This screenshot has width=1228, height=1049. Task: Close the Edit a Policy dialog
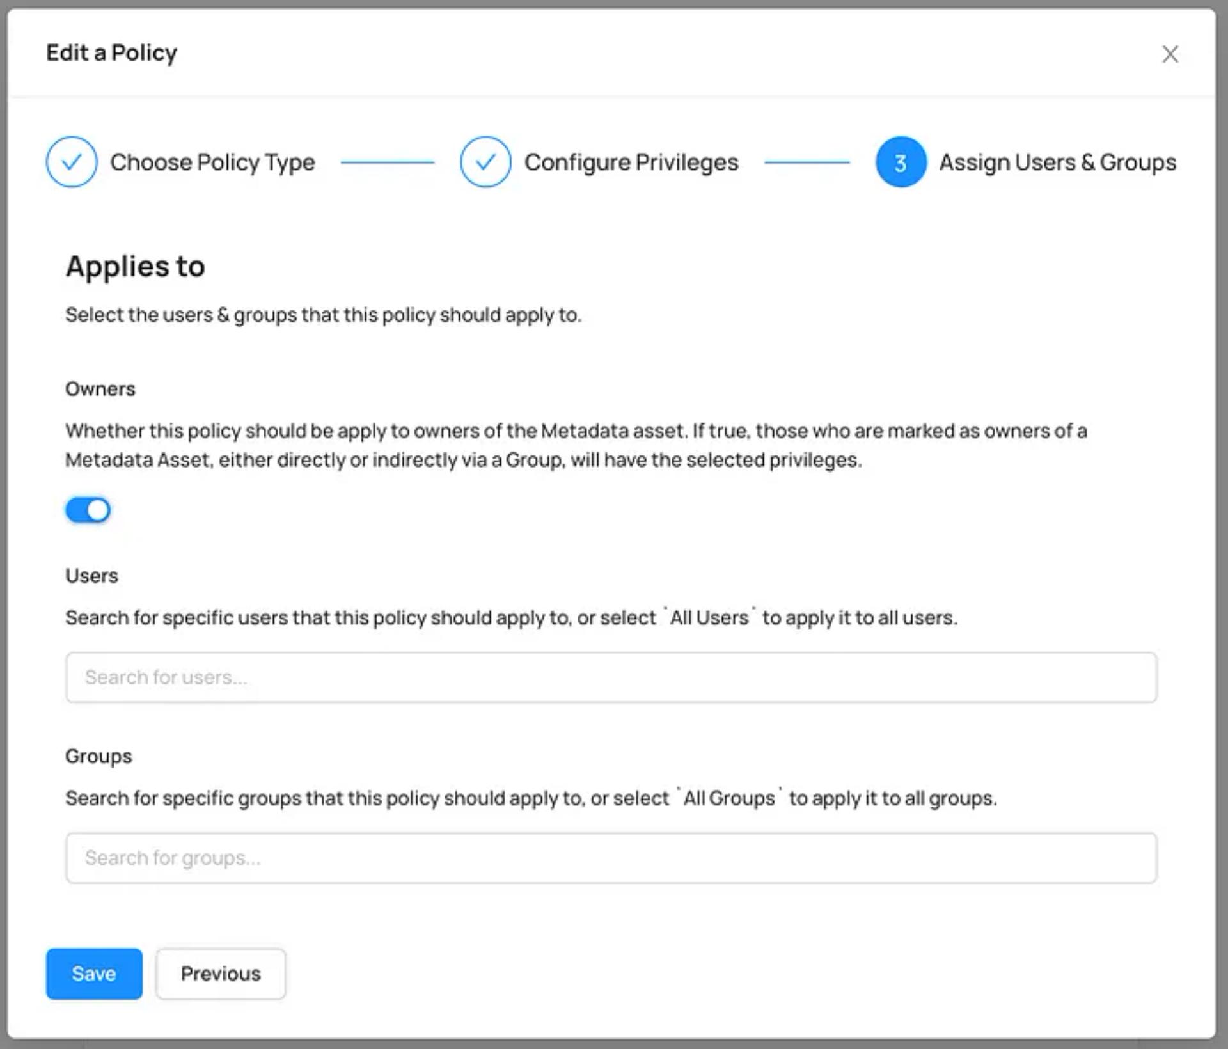point(1170,54)
